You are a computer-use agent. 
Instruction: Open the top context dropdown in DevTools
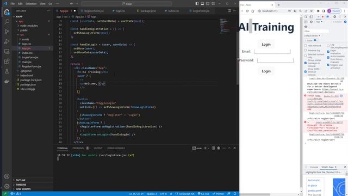coord(319,22)
